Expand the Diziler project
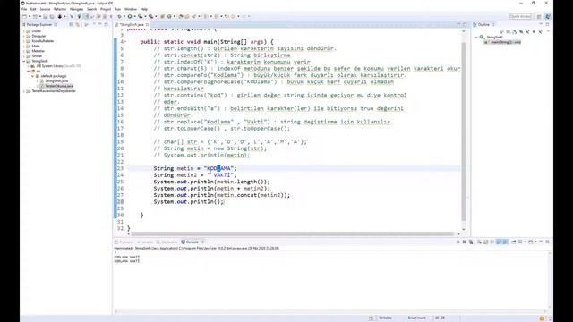 coord(24,31)
